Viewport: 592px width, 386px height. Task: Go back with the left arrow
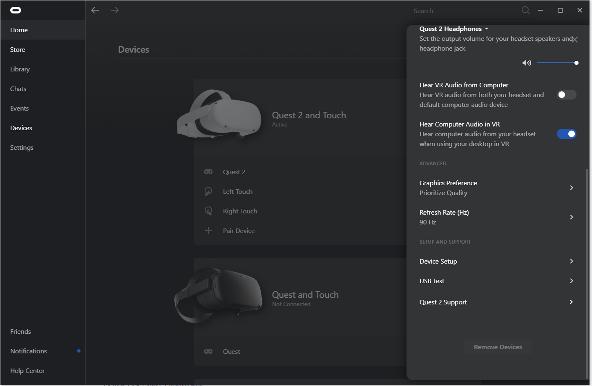[x=95, y=10]
